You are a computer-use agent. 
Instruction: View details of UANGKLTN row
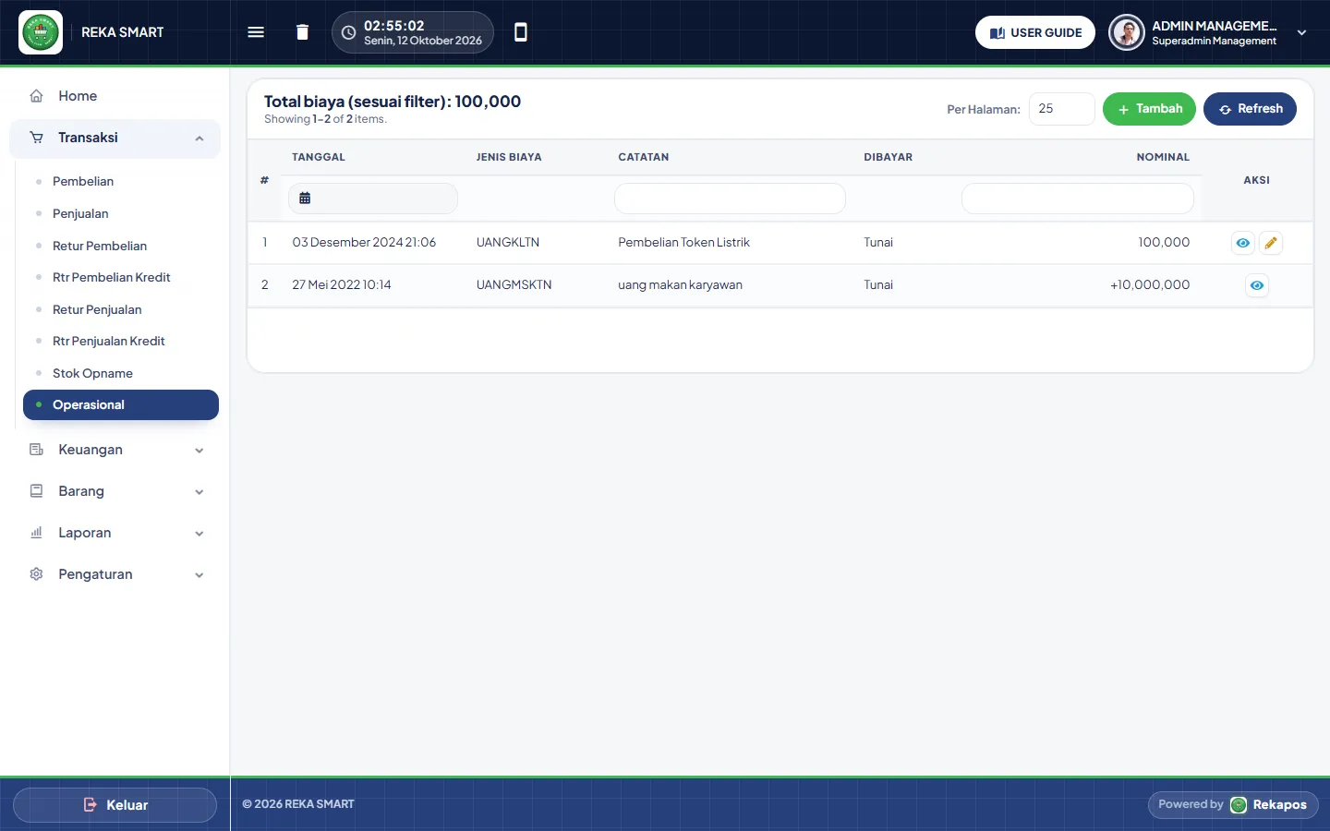(x=1243, y=243)
